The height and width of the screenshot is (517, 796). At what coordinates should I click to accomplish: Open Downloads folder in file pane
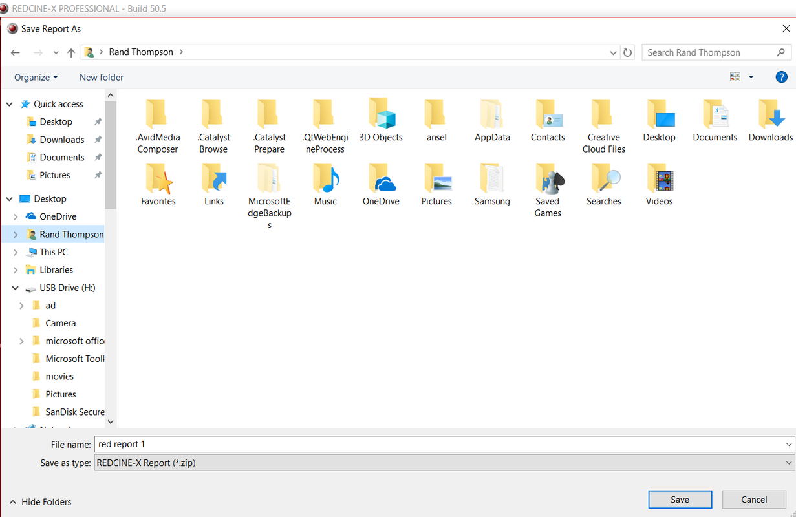(771, 120)
